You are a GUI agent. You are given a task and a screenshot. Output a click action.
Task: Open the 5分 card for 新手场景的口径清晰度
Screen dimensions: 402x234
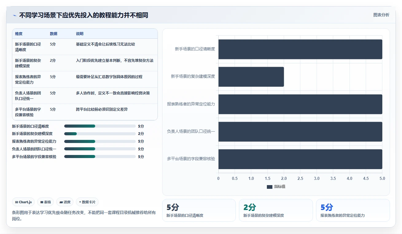pos(199,210)
